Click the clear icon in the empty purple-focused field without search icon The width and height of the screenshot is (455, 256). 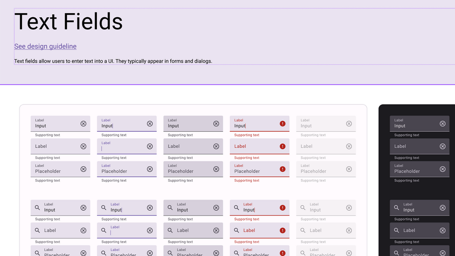pos(150,146)
